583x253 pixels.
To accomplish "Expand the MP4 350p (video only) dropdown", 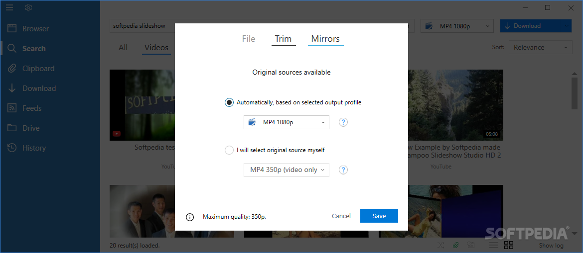I will (287, 170).
